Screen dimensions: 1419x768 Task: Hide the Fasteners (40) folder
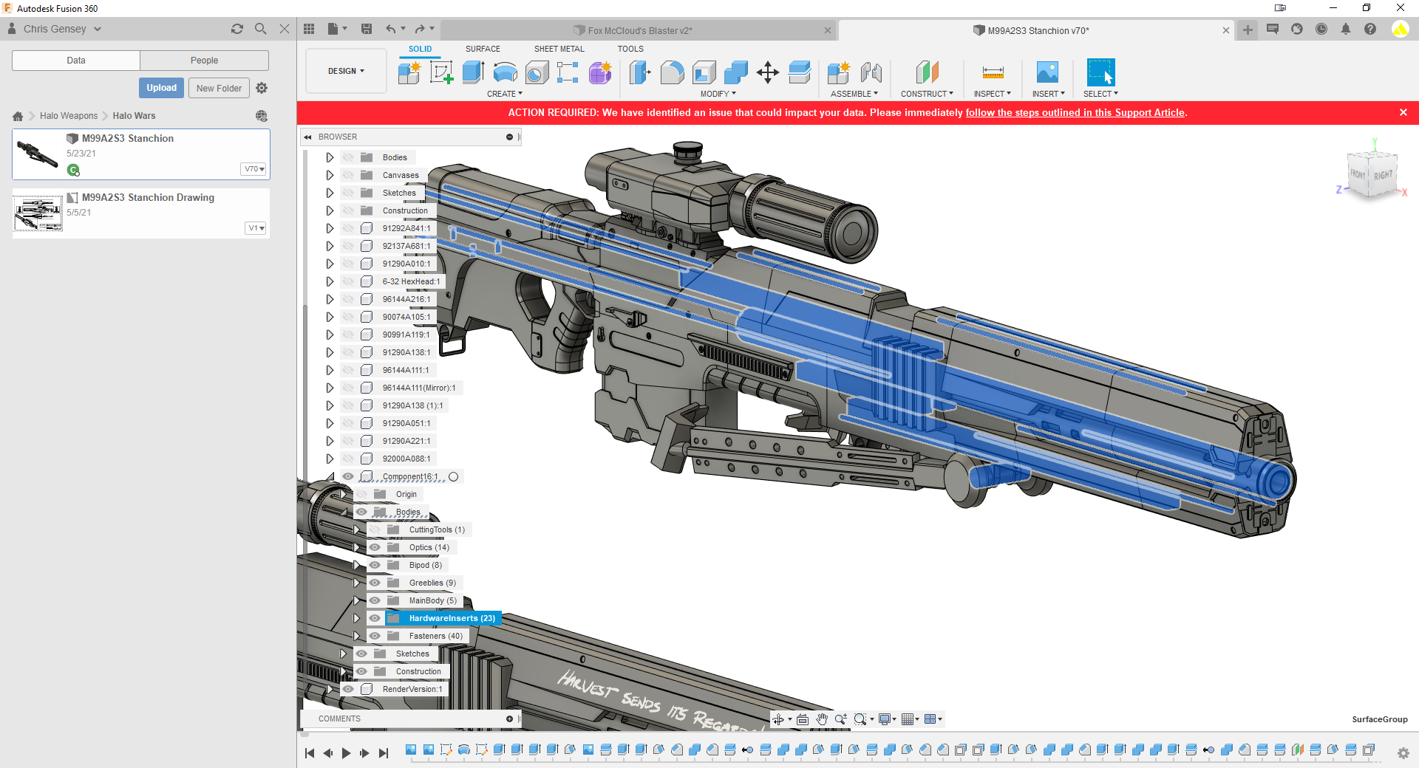375,636
